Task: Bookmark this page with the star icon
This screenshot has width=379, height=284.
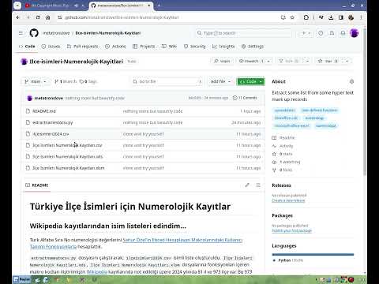Action: pos(292,17)
